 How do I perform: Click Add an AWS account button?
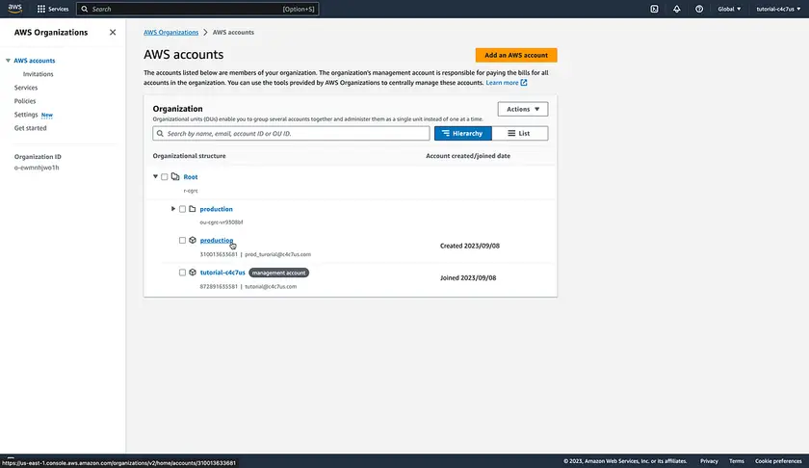(516, 55)
